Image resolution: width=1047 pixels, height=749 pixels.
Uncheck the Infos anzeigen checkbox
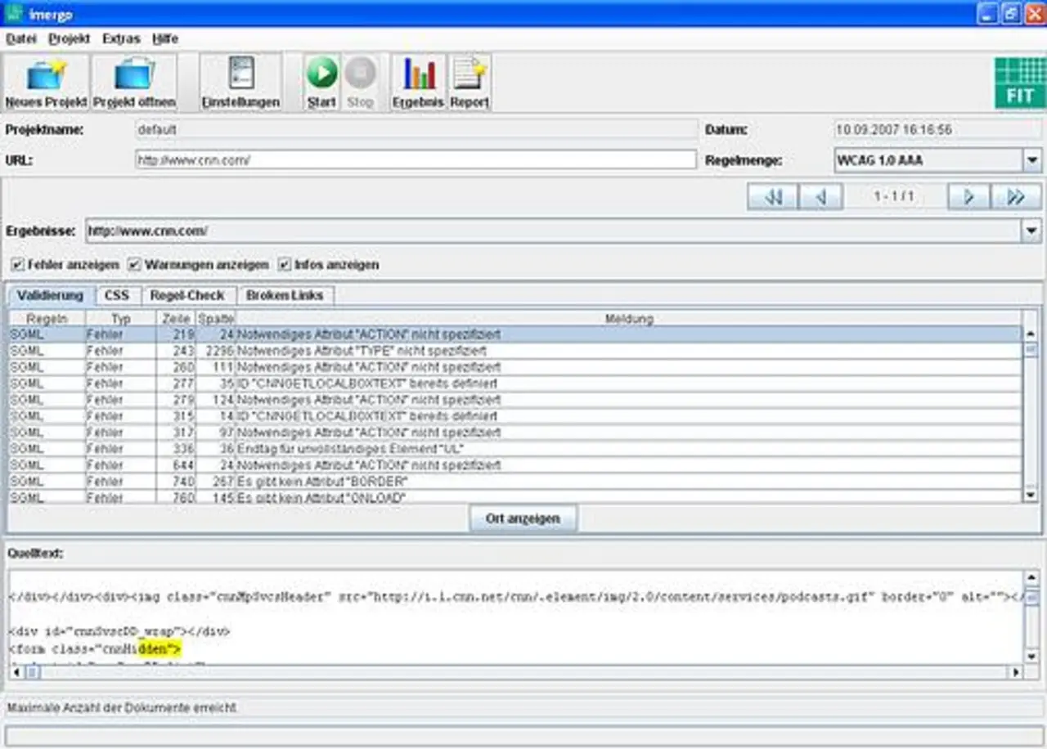tap(285, 265)
